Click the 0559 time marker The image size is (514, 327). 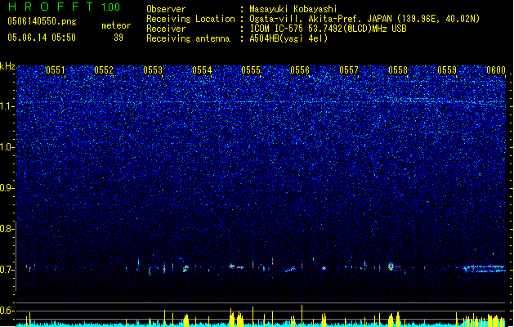tap(447, 70)
